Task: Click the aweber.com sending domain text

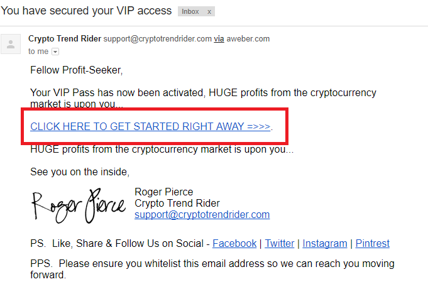Action: pos(248,39)
